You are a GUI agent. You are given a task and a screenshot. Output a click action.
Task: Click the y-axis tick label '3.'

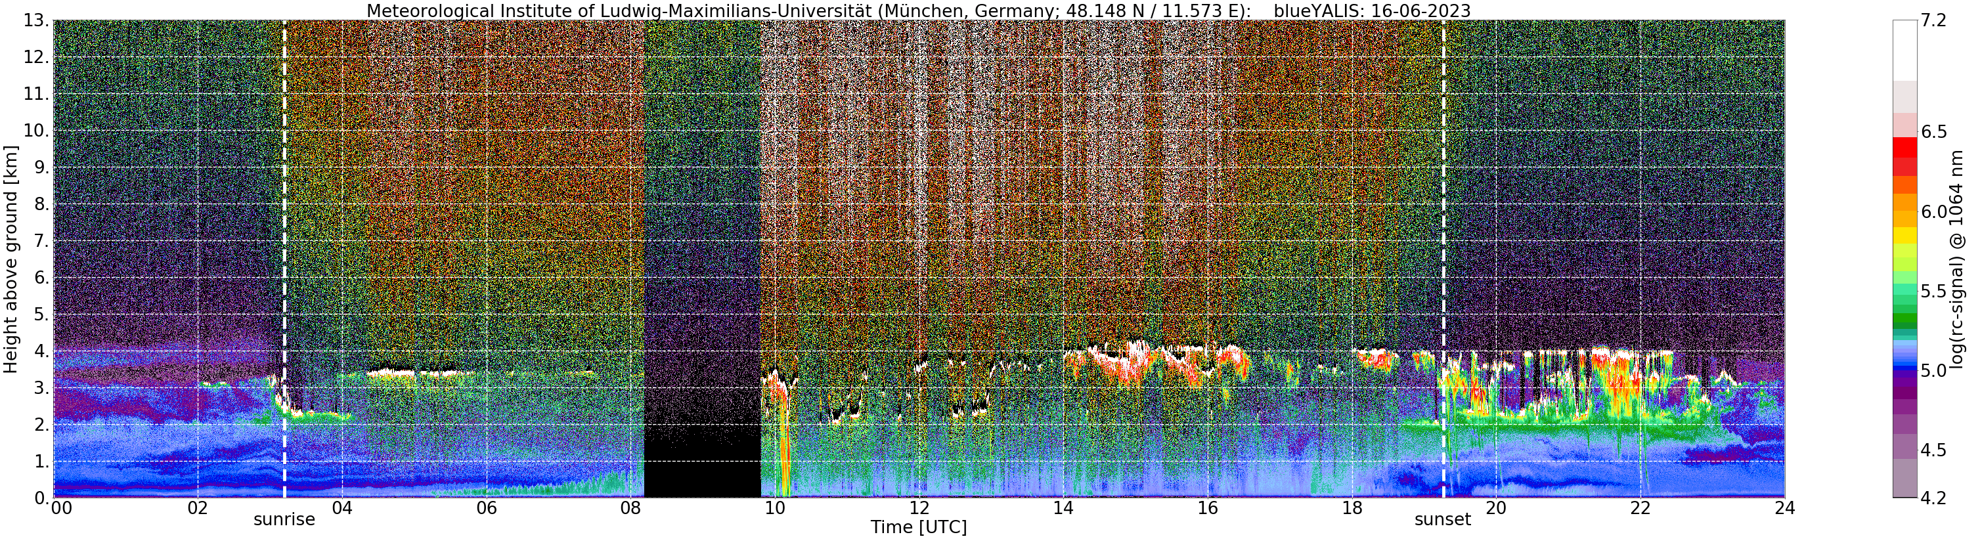coord(41,388)
